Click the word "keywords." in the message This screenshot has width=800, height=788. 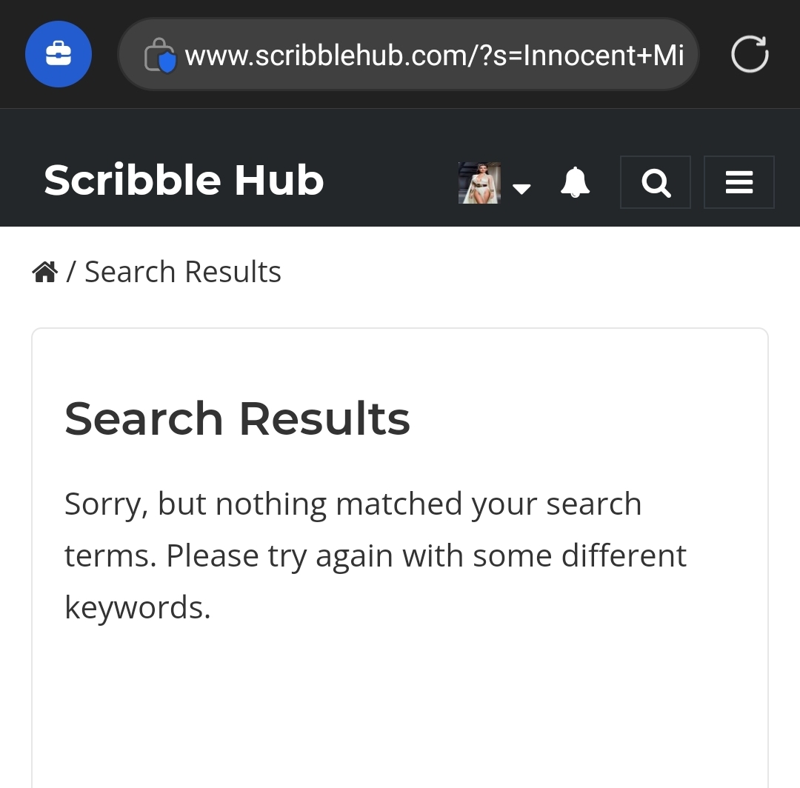[138, 607]
